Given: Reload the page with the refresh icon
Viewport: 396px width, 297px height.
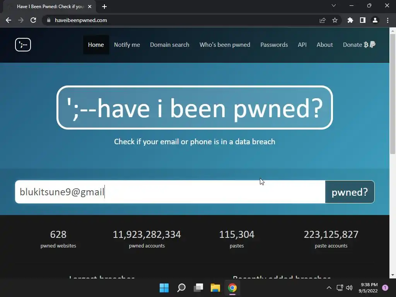Looking at the screenshot, I should pos(33,20).
